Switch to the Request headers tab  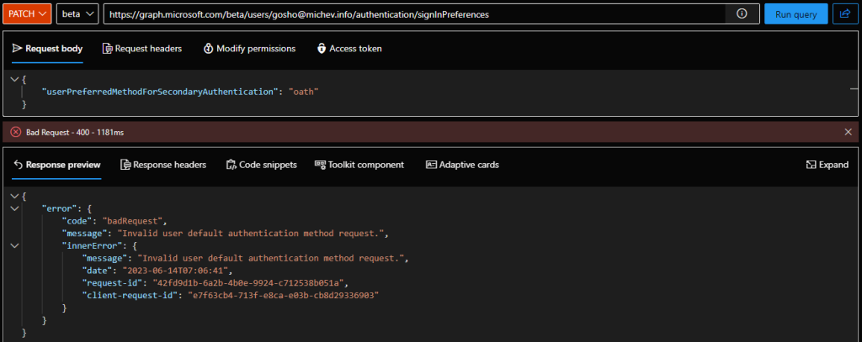point(141,49)
